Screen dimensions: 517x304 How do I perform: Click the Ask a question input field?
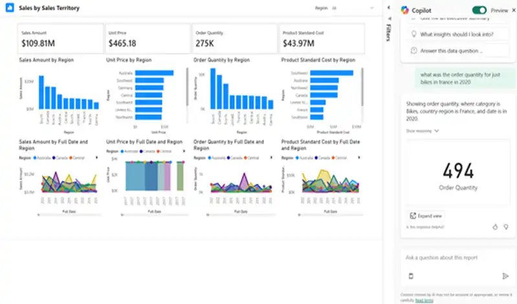click(x=457, y=257)
